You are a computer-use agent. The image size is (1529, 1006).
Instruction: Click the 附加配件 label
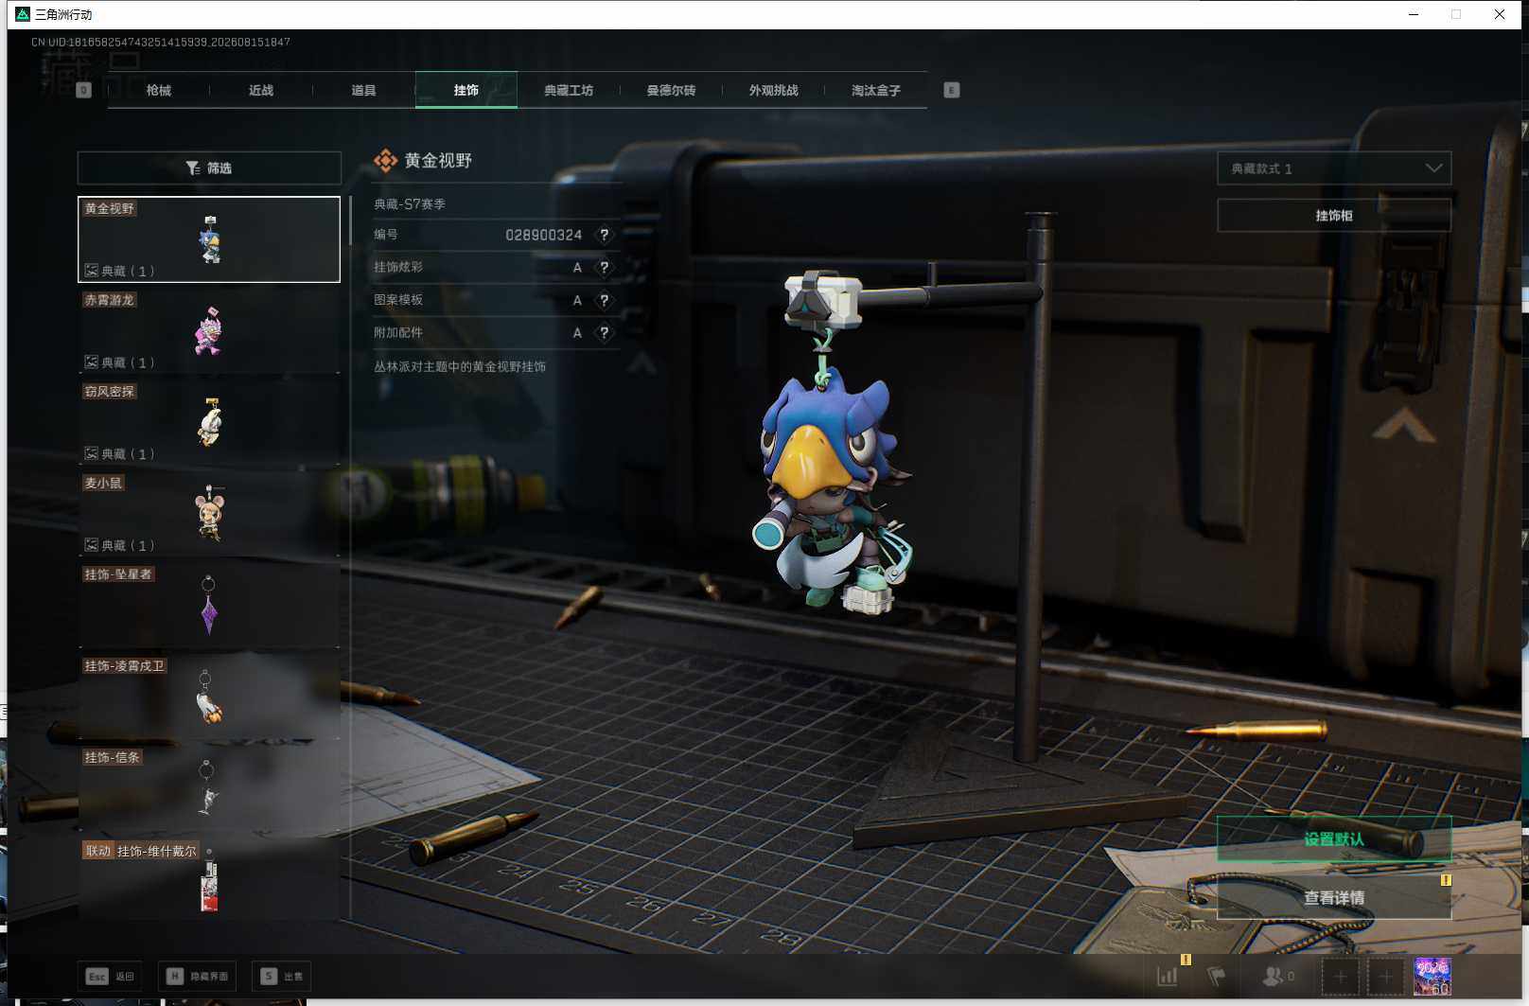point(398,333)
